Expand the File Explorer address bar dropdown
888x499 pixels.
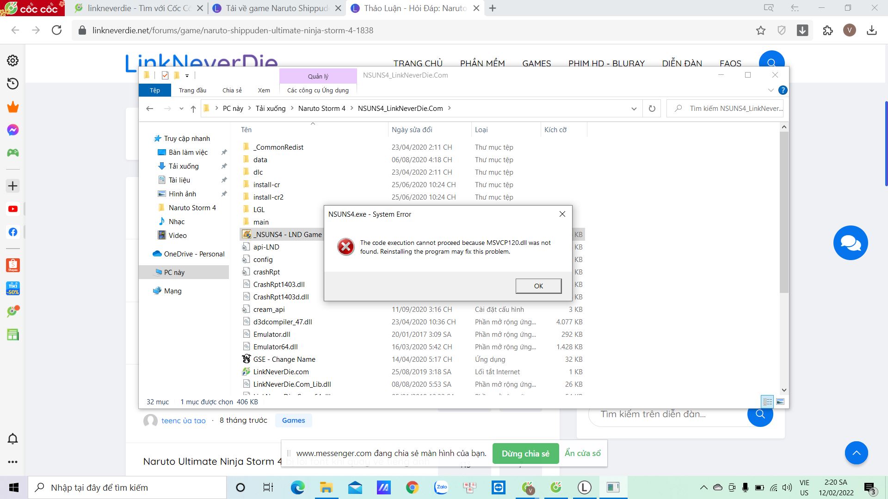point(634,108)
